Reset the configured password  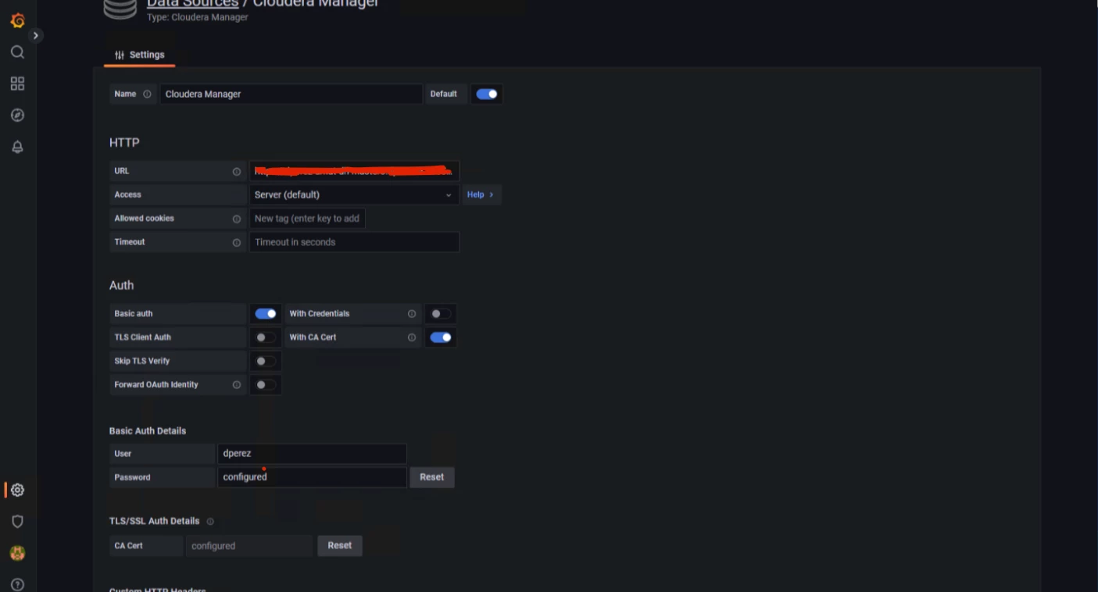coord(432,477)
